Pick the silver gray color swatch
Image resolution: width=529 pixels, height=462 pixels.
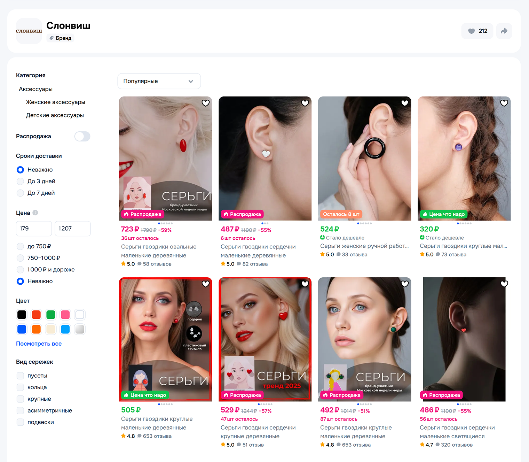80,329
